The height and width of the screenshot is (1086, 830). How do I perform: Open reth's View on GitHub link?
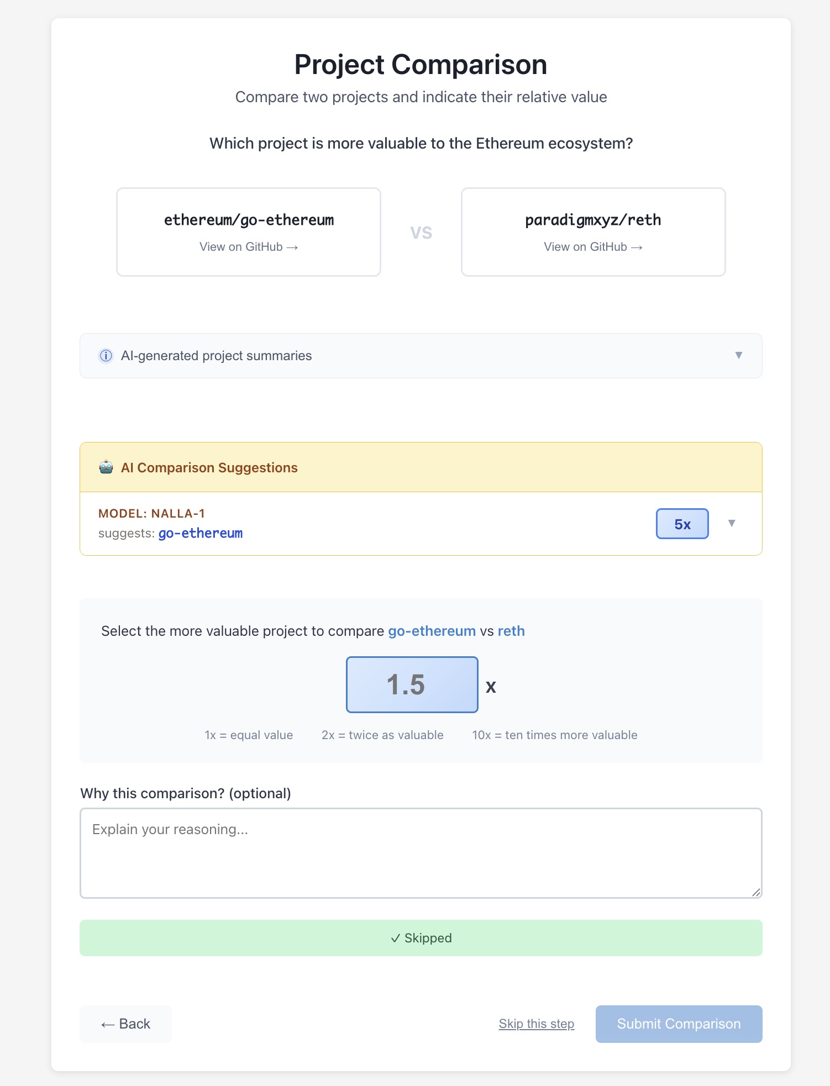point(593,247)
